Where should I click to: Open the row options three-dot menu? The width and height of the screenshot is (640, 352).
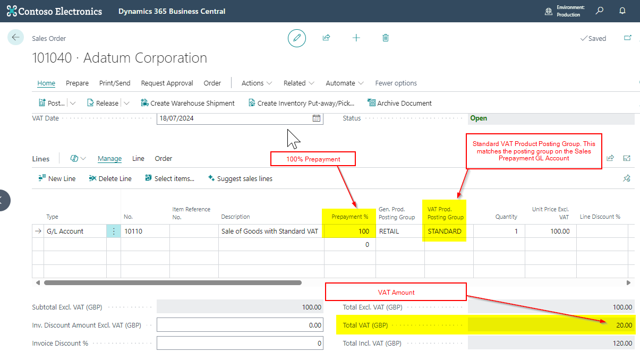click(114, 231)
